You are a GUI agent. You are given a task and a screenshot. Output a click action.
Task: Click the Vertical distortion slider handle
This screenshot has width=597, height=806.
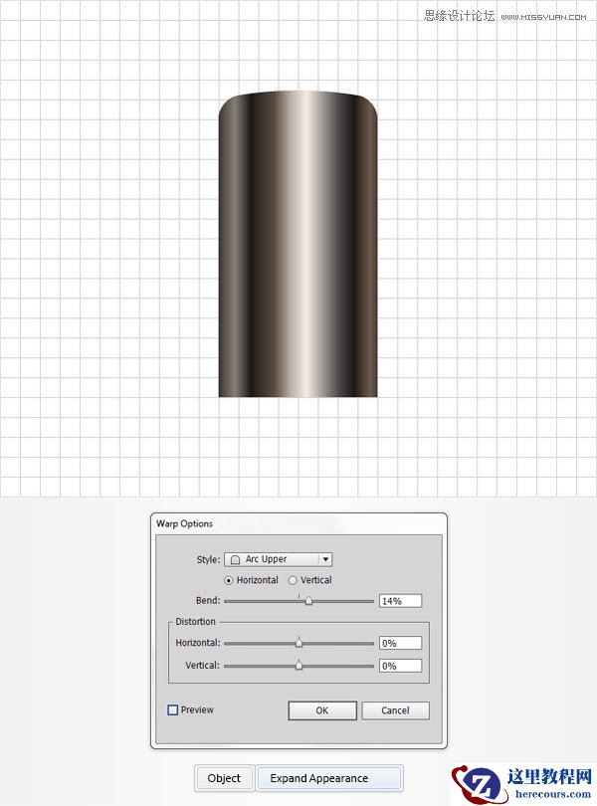(x=298, y=665)
